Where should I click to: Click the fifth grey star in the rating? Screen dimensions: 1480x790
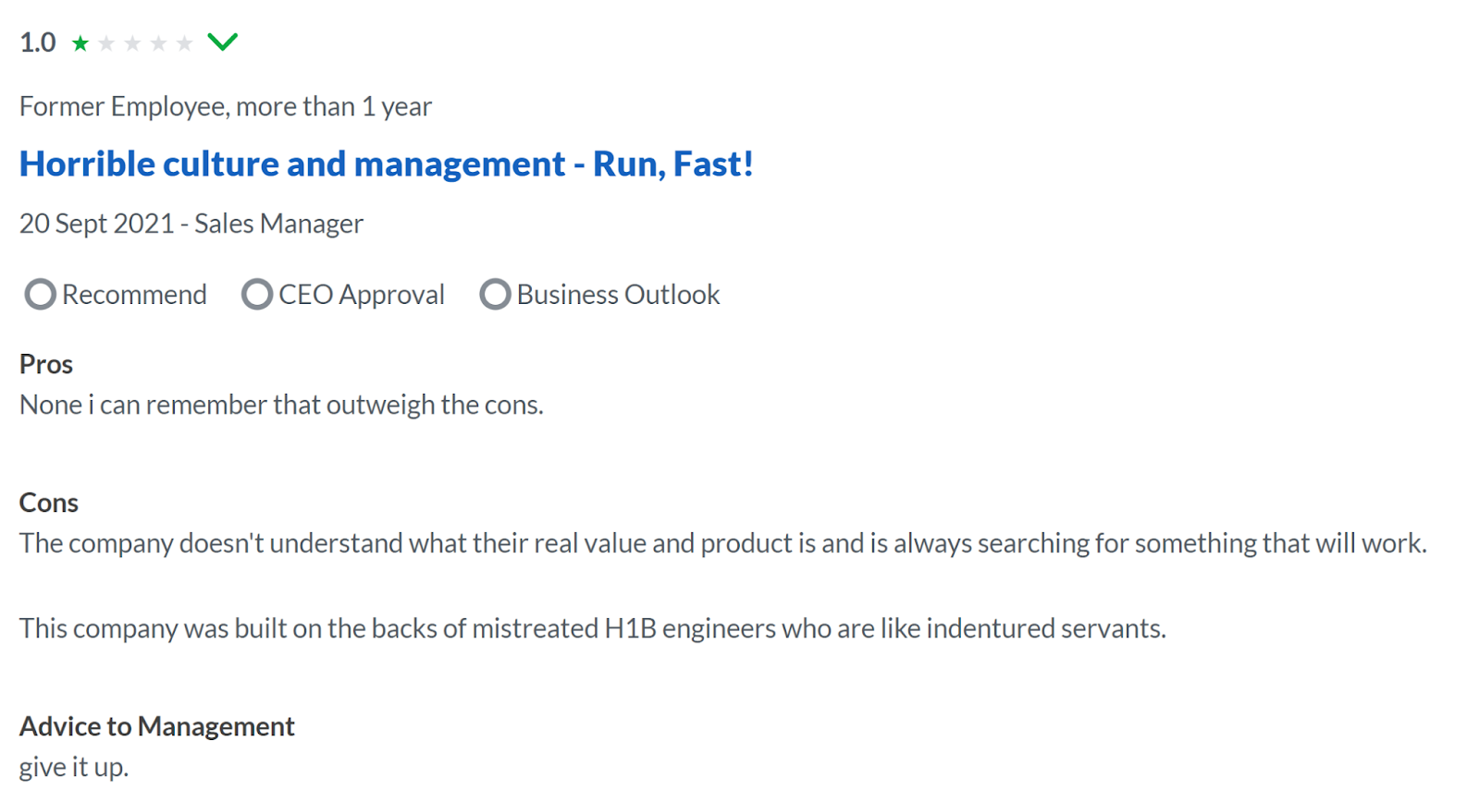pos(184,43)
